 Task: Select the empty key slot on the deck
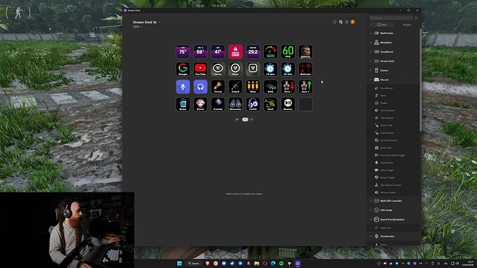pos(305,104)
